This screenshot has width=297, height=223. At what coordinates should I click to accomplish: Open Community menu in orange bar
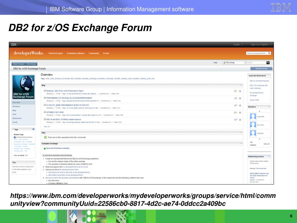coord(94,53)
